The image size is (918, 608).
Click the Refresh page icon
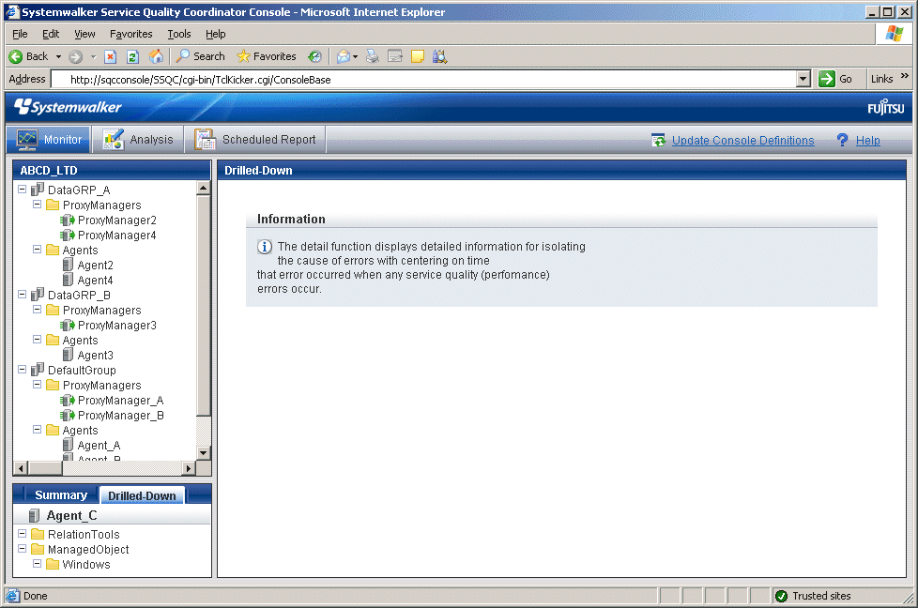[133, 56]
